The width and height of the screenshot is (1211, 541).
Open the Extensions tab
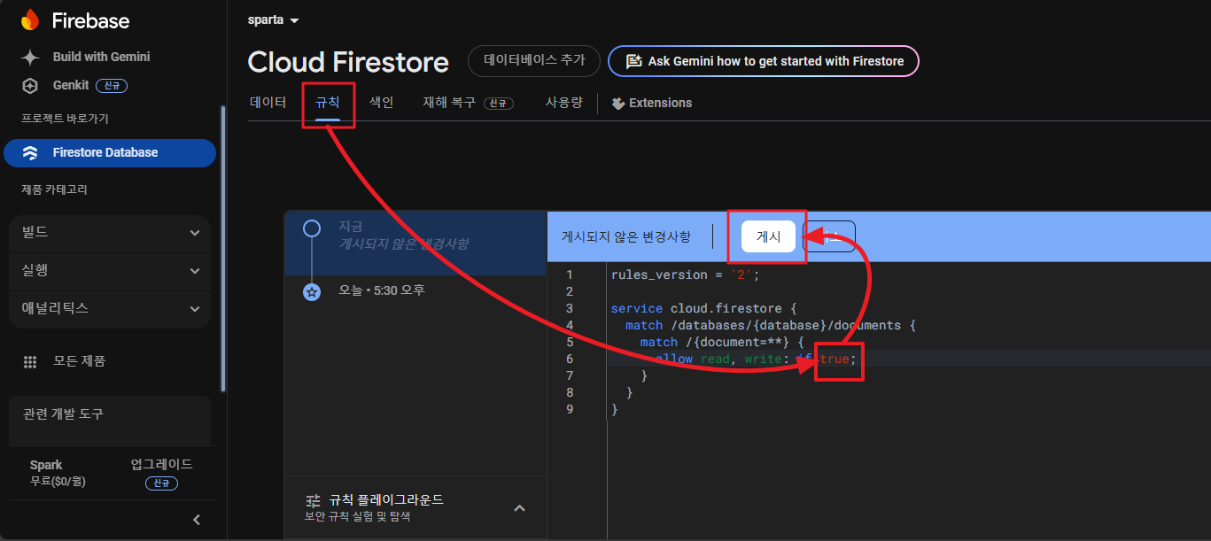tap(652, 103)
